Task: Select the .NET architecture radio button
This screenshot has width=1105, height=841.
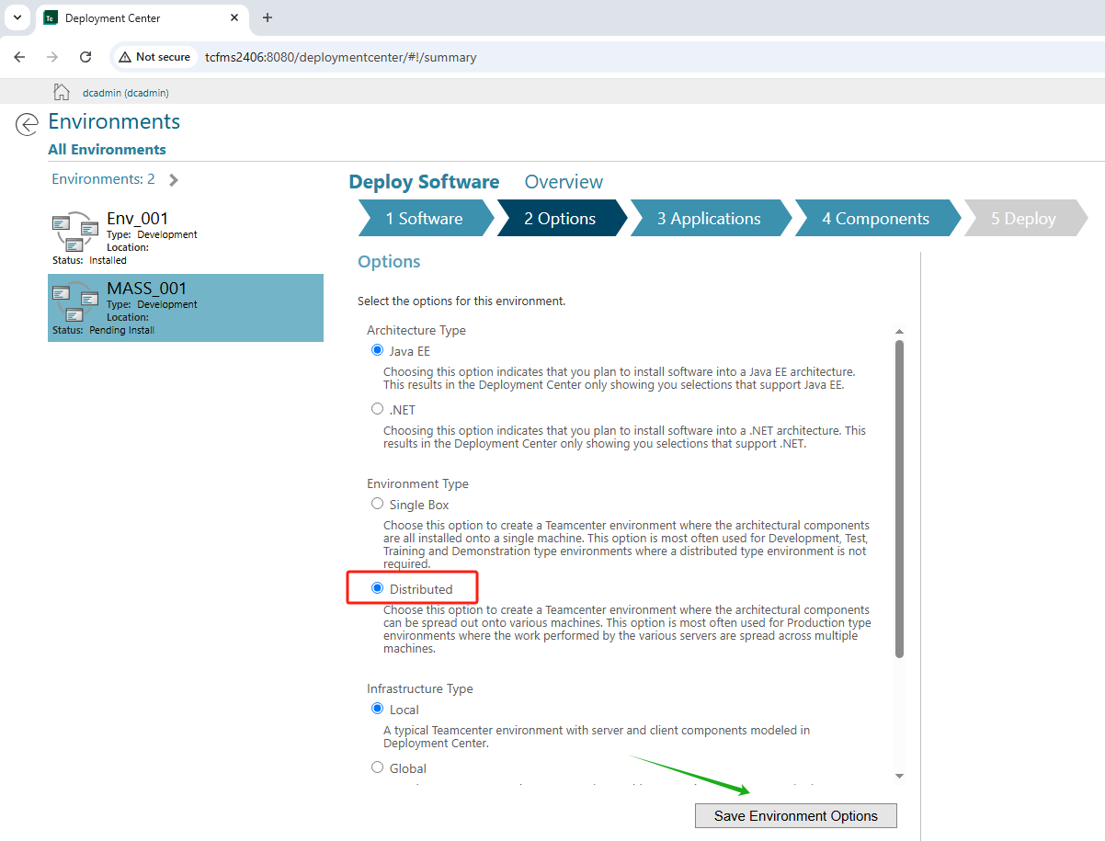Action: coord(377,409)
